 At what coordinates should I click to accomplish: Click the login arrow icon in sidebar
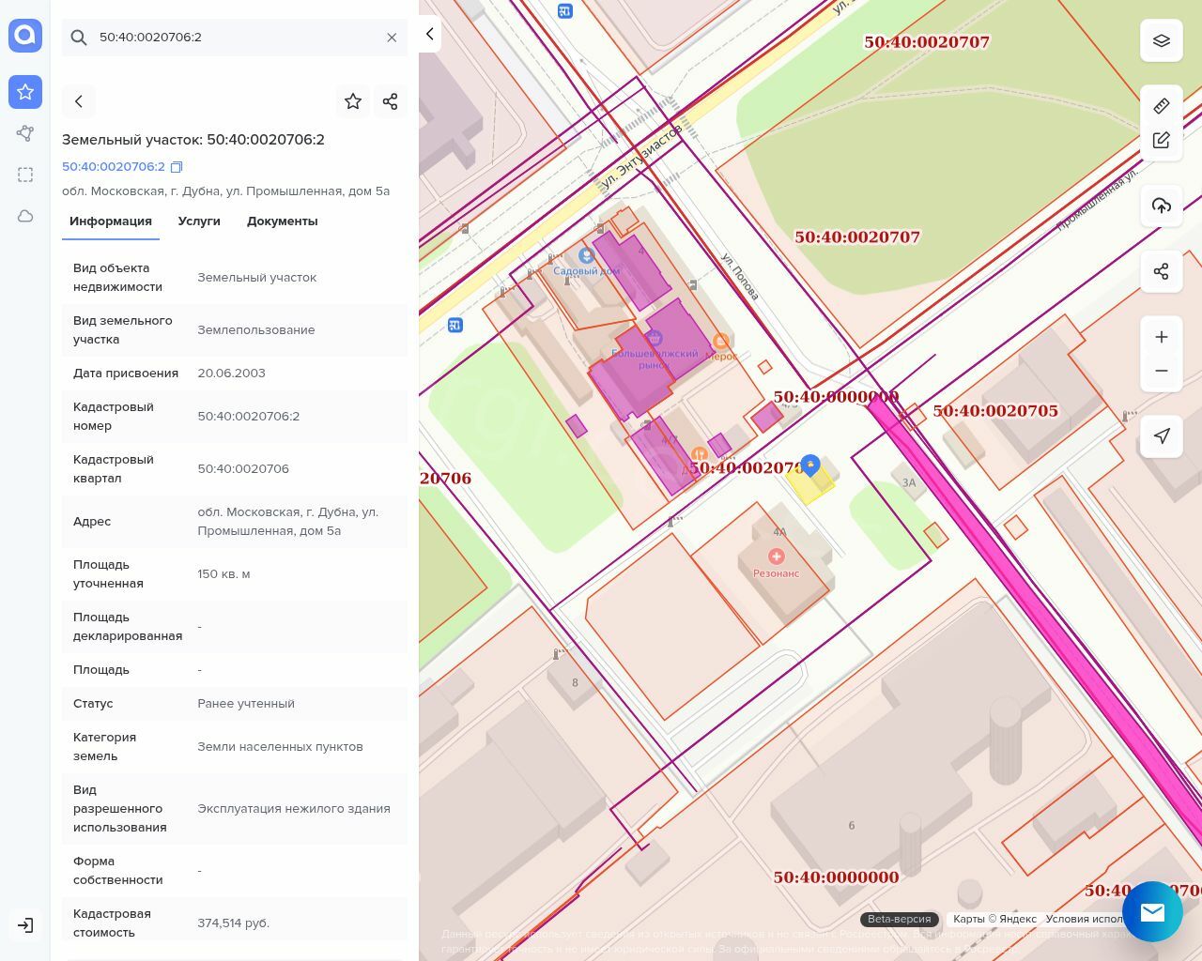click(x=25, y=925)
